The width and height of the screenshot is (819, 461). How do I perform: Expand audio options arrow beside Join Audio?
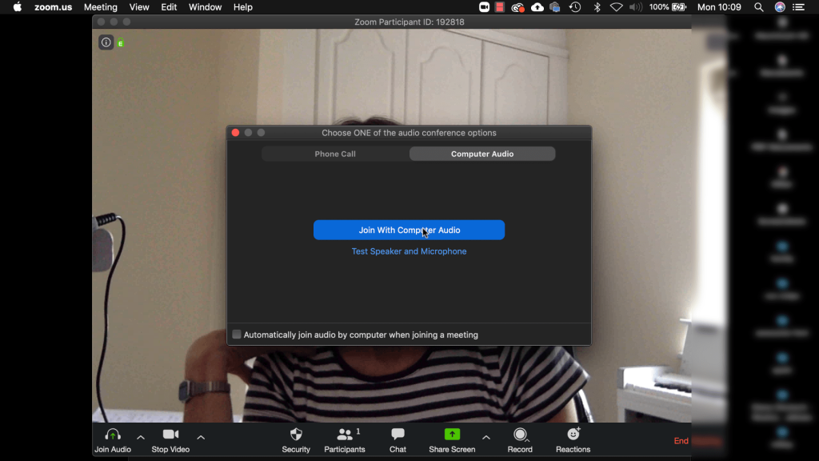pyautogui.click(x=141, y=437)
